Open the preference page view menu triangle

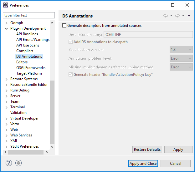pyautogui.click(x=189, y=16)
